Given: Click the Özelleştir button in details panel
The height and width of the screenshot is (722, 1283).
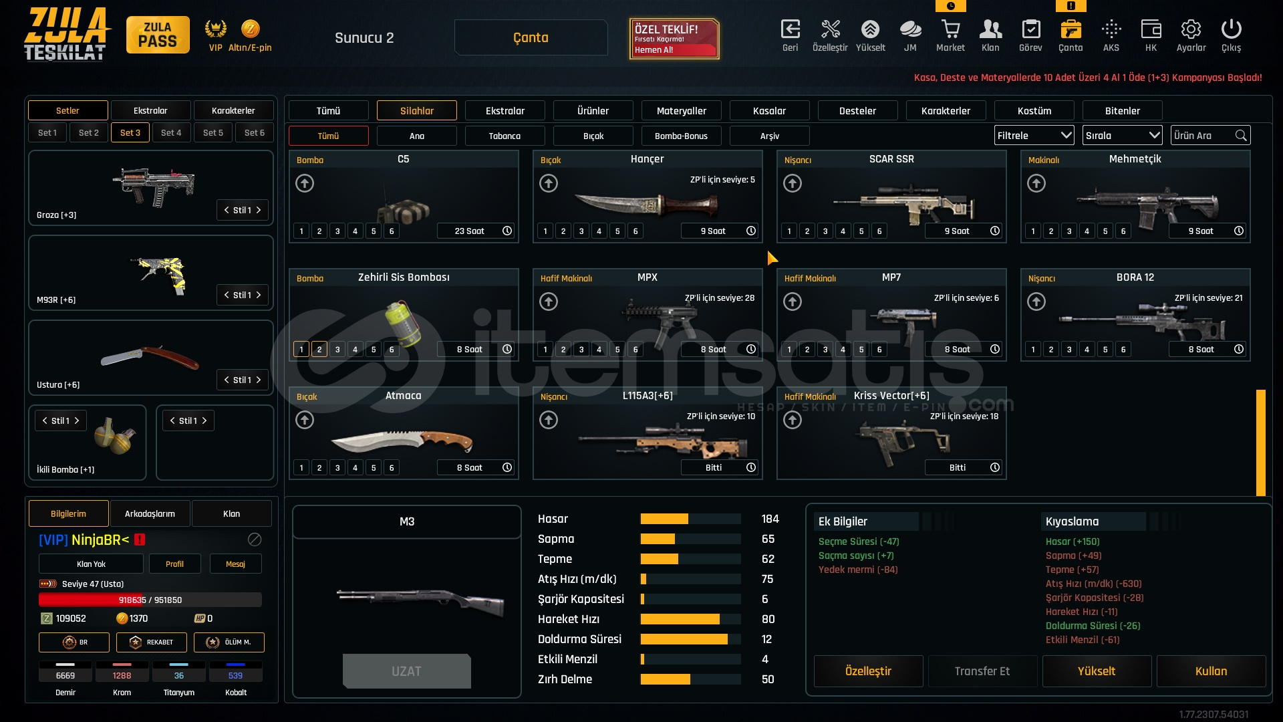Looking at the screenshot, I should [868, 671].
